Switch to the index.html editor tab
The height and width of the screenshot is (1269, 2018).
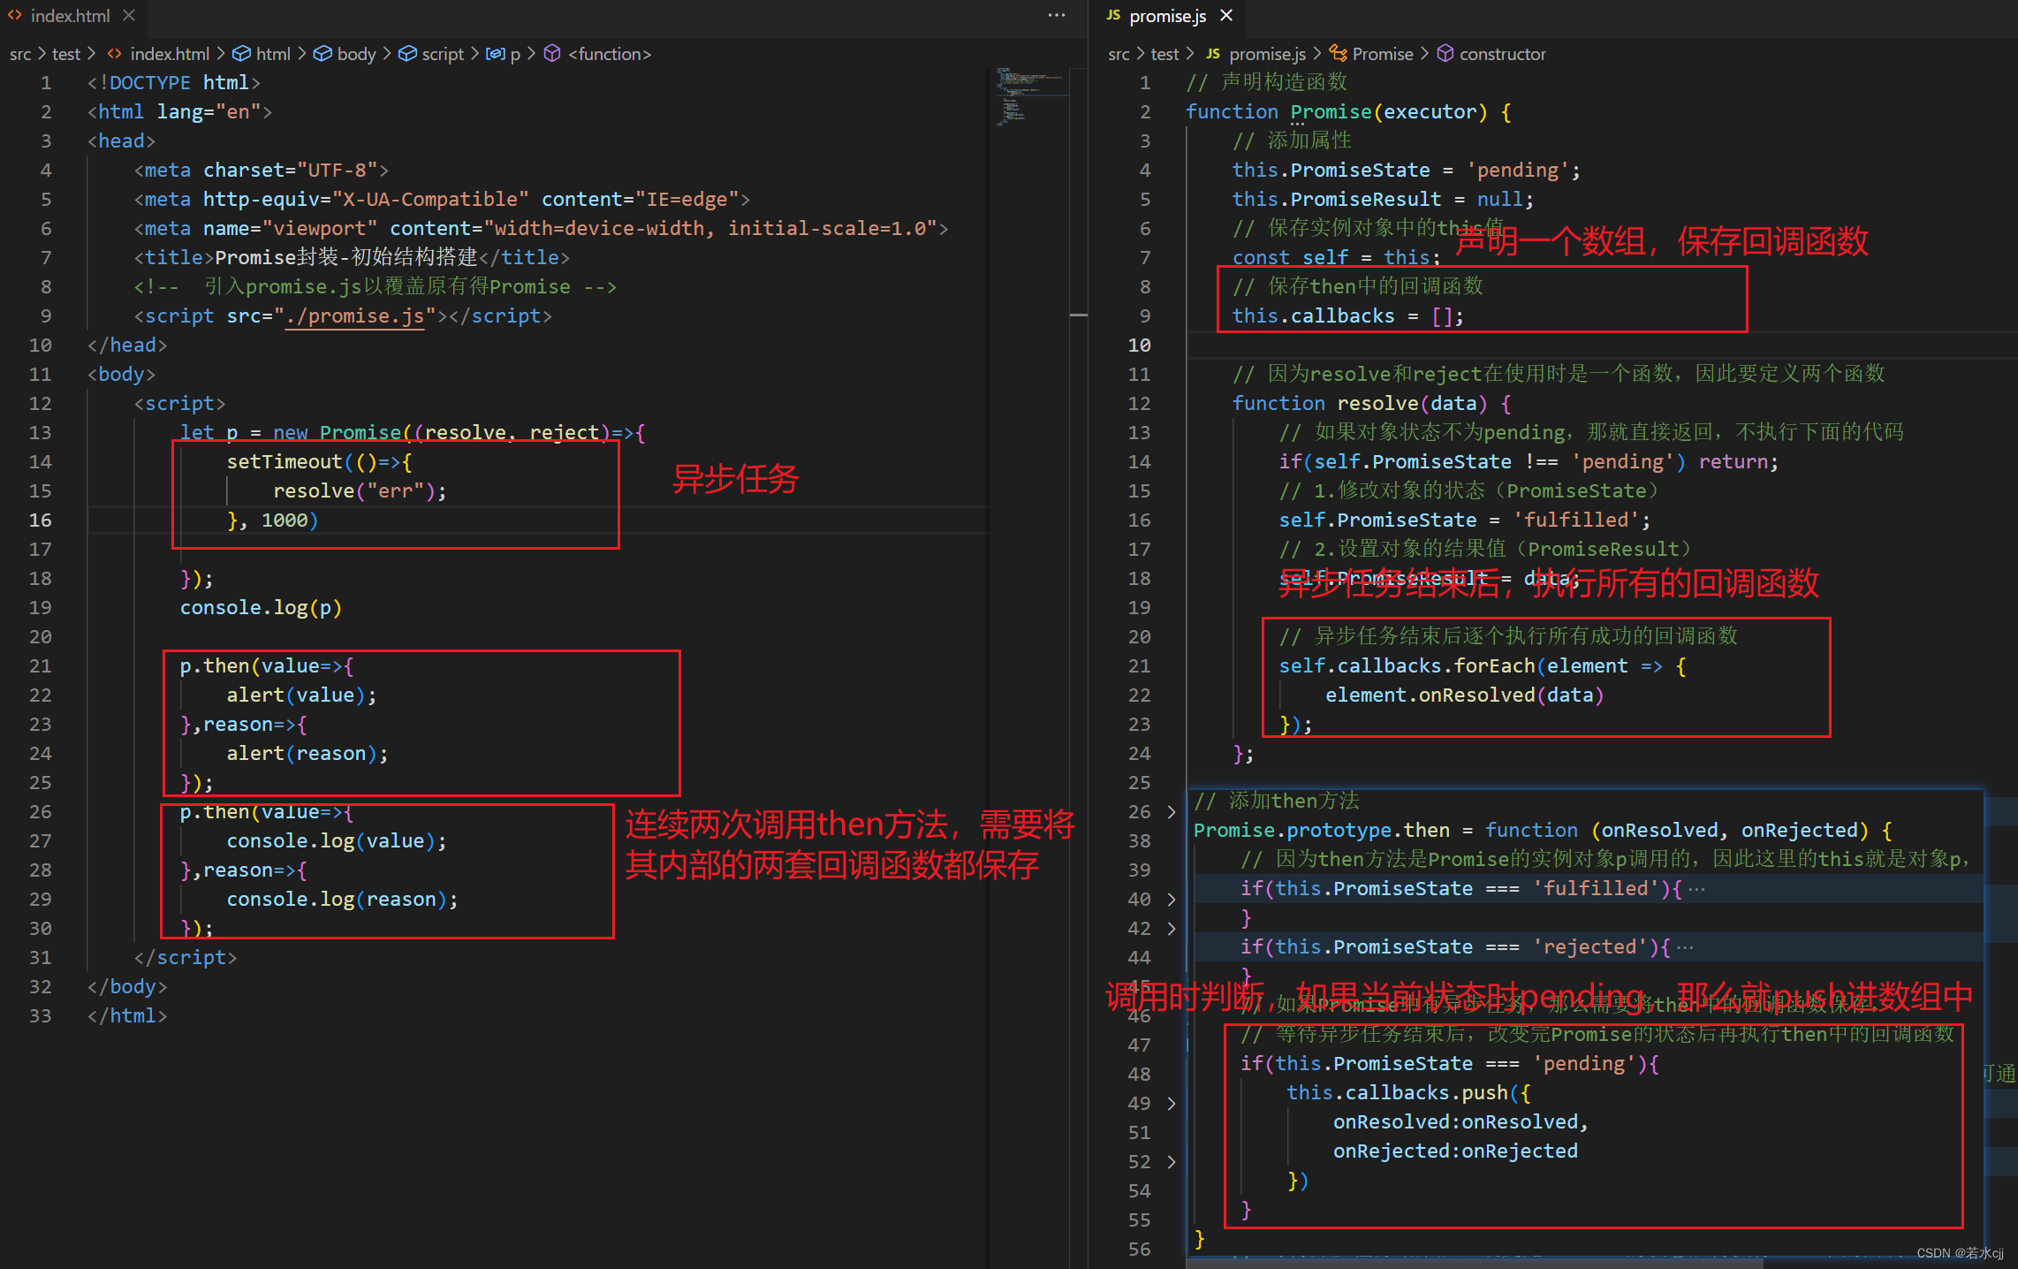pyautogui.click(x=71, y=16)
